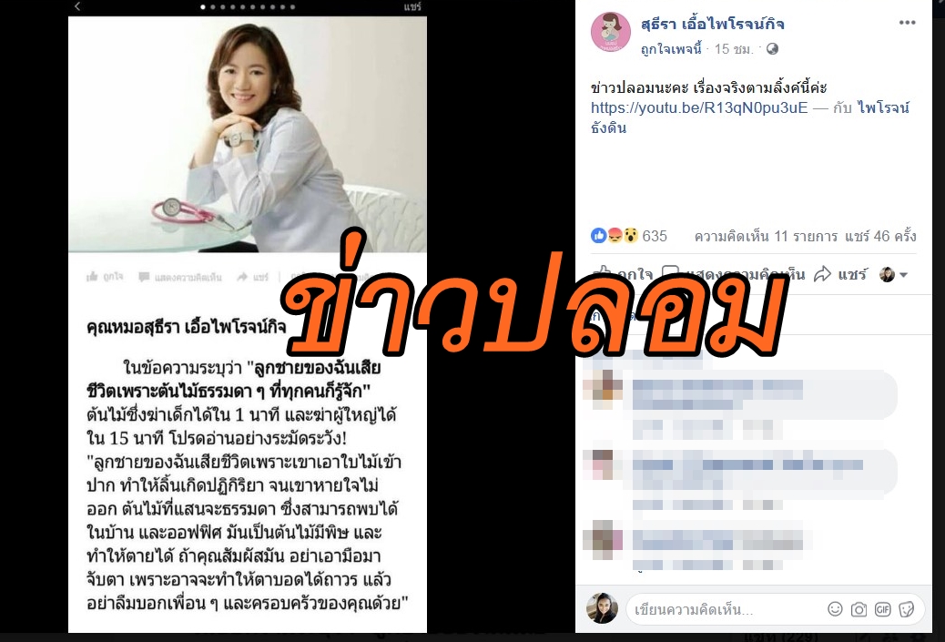Open the emoji picker in comment box
Screen dimensions: 945x642
click(x=835, y=609)
